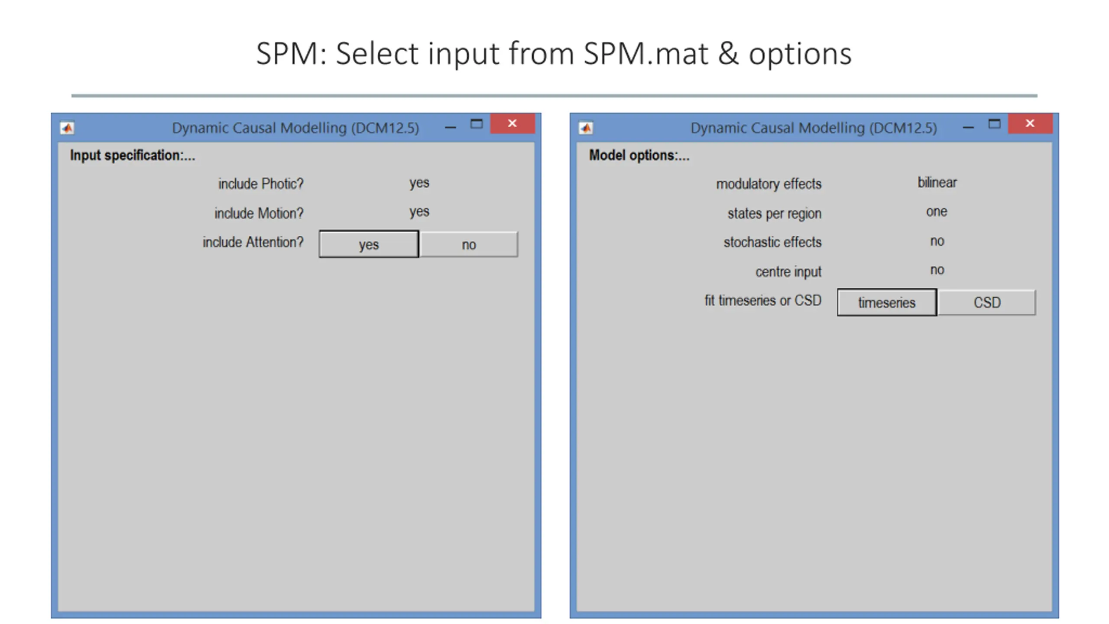This screenshot has width=1109, height=624.
Task: Click 'no' value beside stochastic effects
Action: coord(937,241)
